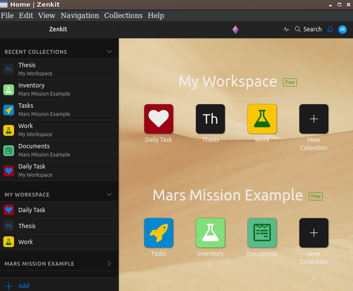Viewport: 353px width, 291px height.
Task: Click the Add link in the sidebar
Action: [x=24, y=286]
